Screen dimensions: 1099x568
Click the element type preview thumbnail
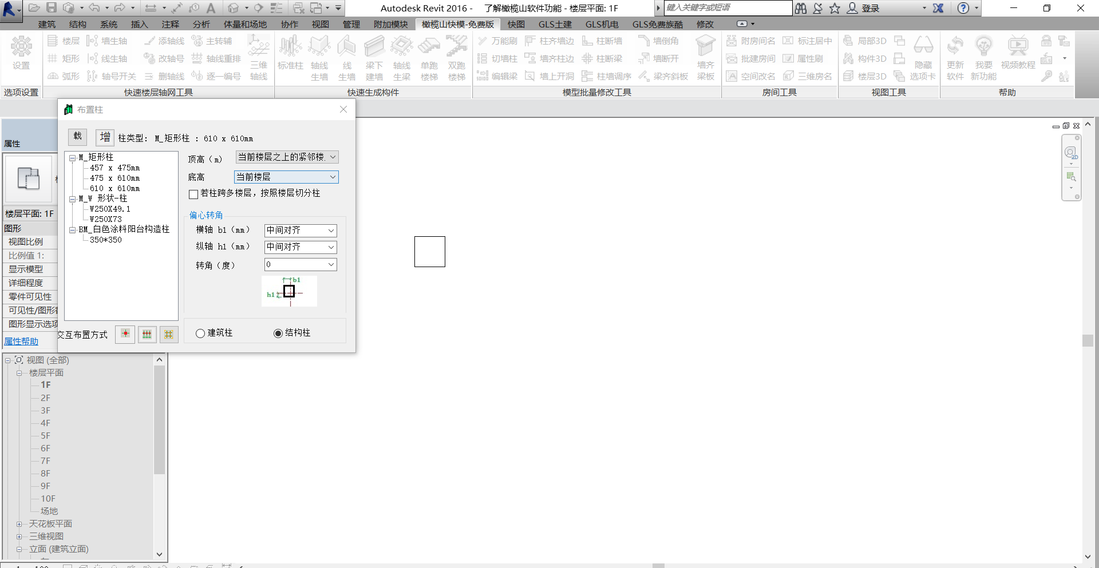click(29, 178)
